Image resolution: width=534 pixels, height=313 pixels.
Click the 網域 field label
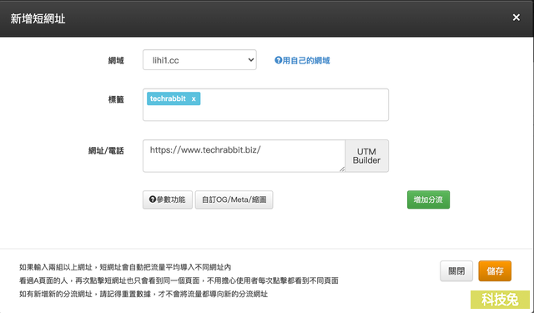pyautogui.click(x=116, y=61)
